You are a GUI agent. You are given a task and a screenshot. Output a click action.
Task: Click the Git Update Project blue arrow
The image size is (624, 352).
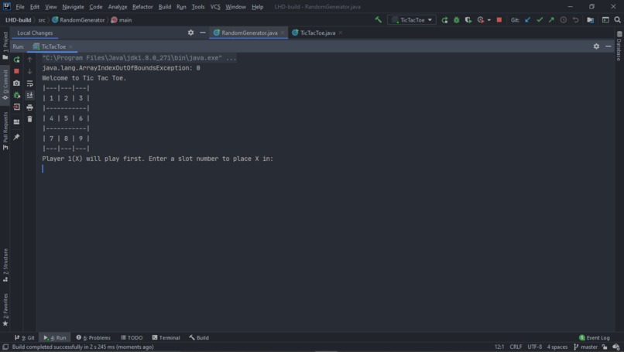click(528, 20)
